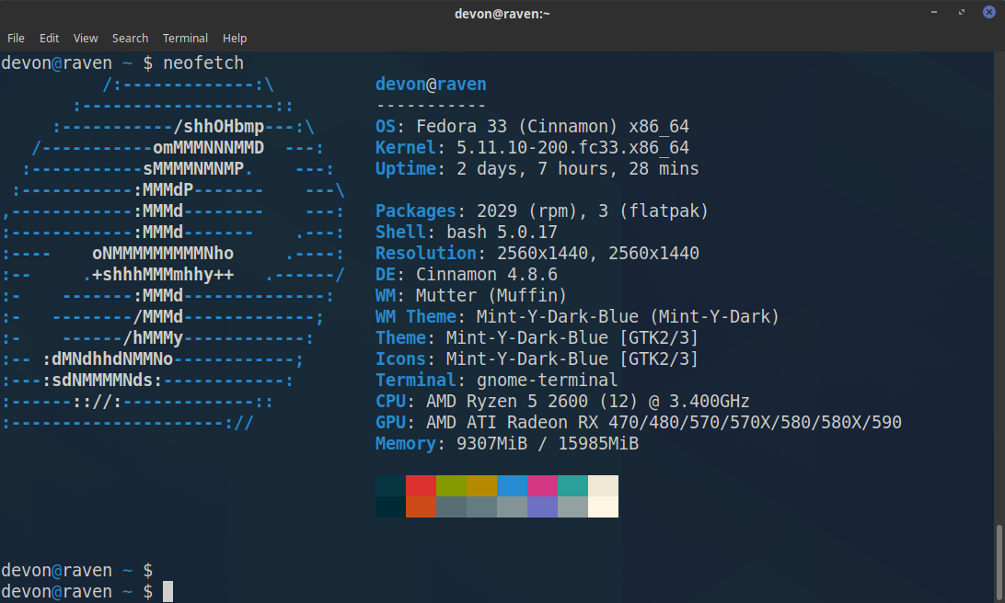This screenshot has height=603, width=1005.
Task: Click the "Uptime: 2 days, 7 hours" line
Action: tap(537, 168)
